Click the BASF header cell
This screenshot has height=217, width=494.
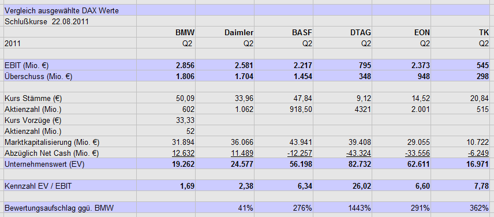[284, 32]
